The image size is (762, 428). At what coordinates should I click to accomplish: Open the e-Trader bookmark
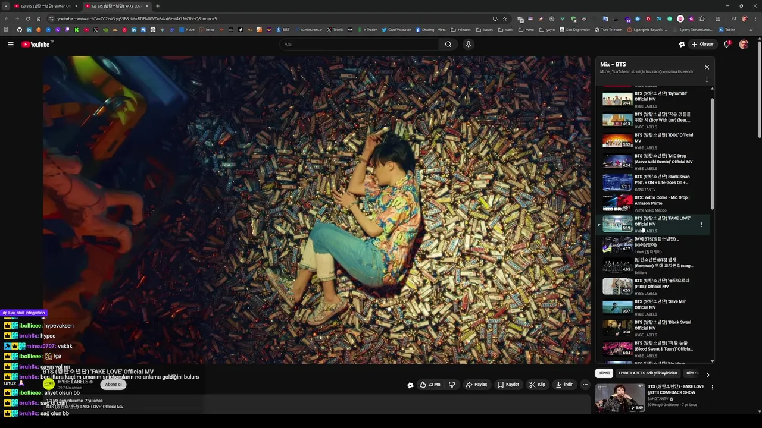[367, 30]
